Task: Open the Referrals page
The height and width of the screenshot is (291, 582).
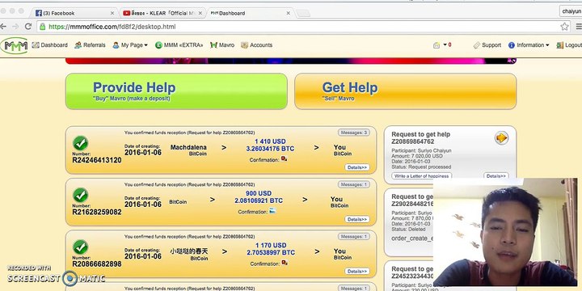Action: tap(90, 45)
